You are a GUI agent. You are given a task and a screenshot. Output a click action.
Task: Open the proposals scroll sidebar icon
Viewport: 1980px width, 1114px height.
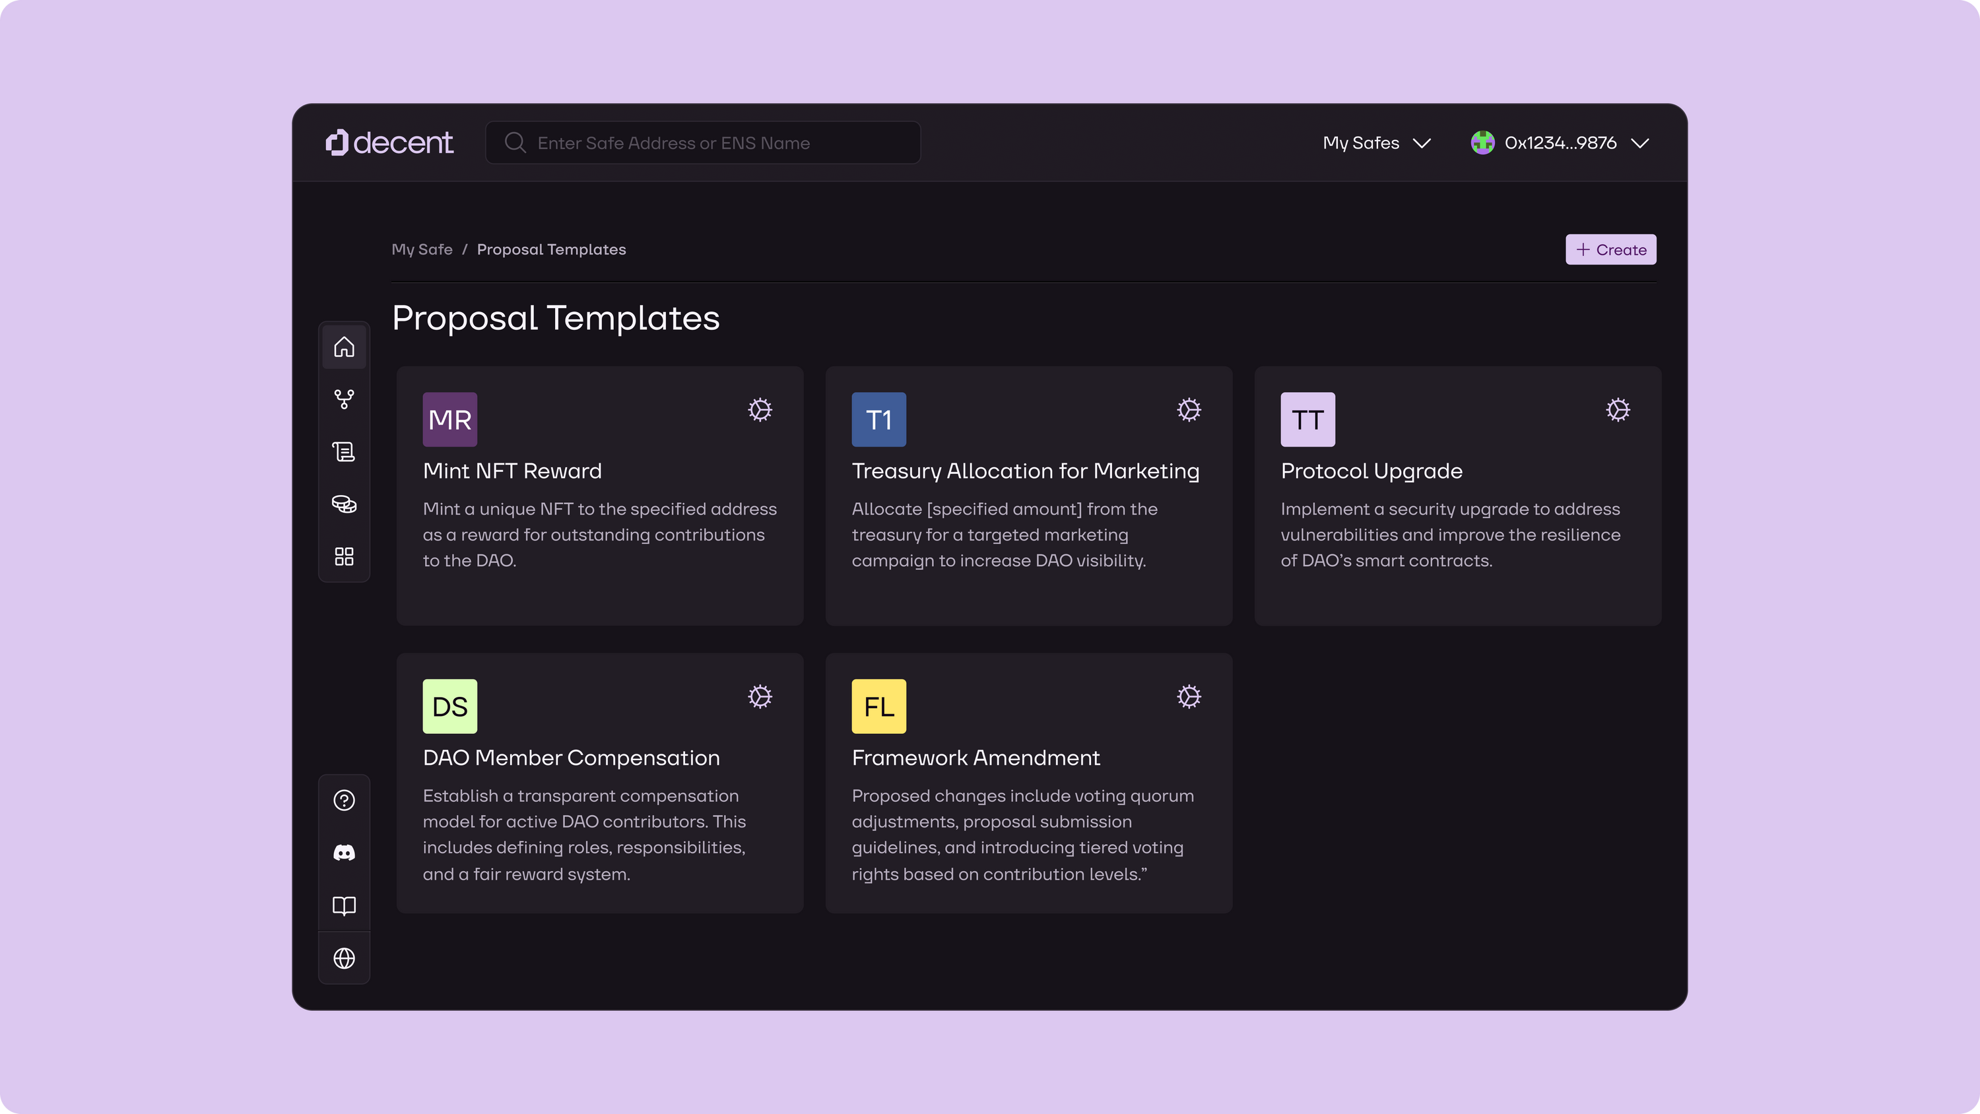click(x=344, y=451)
